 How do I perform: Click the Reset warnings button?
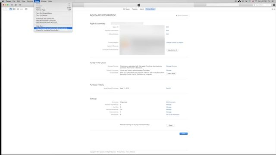point(170,125)
